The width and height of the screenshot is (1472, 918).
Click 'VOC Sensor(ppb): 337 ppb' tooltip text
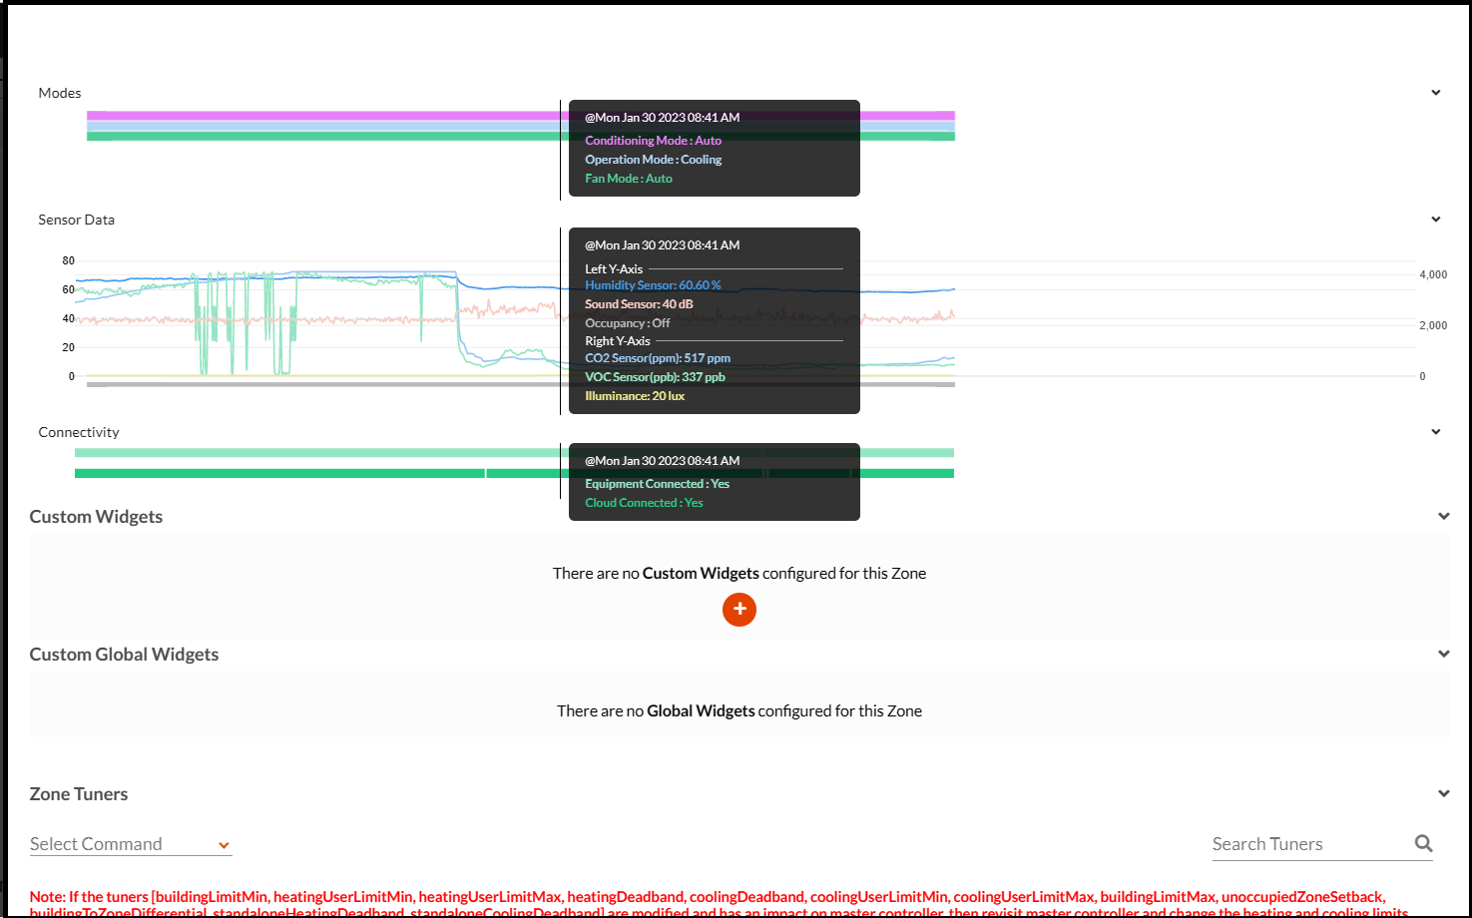[x=655, y=377]
